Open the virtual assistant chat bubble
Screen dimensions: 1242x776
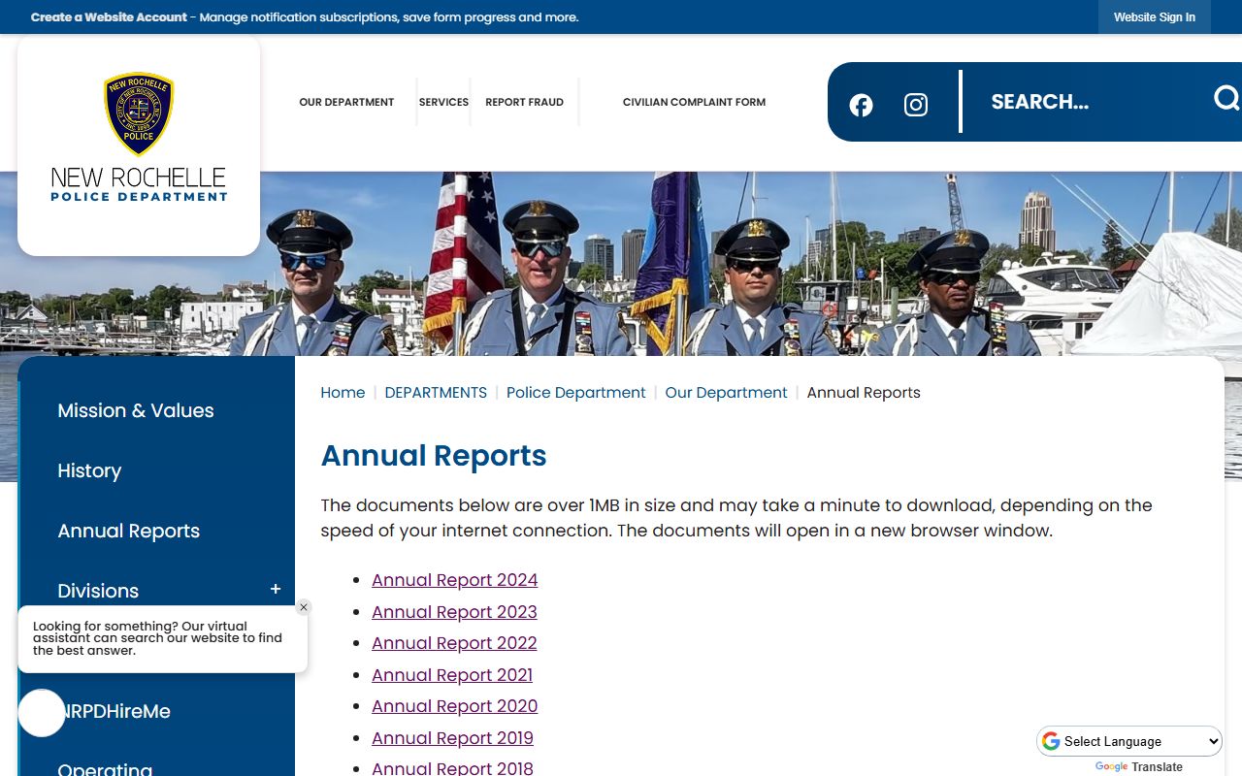click(42, 713)
